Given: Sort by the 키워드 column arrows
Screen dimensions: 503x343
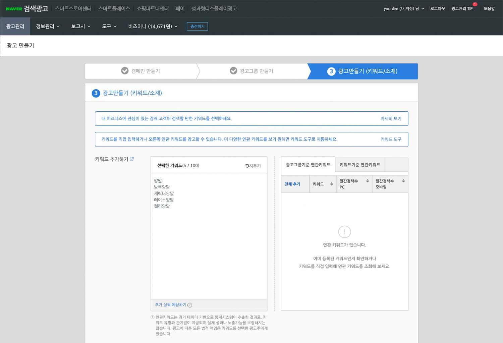Looking at the screenshot, I should (331, 184).
